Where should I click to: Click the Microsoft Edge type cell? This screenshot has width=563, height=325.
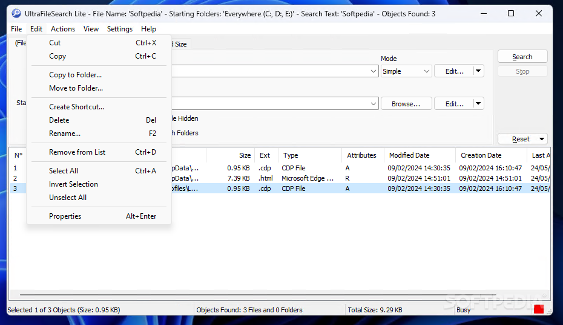click(x=308, y=178)
